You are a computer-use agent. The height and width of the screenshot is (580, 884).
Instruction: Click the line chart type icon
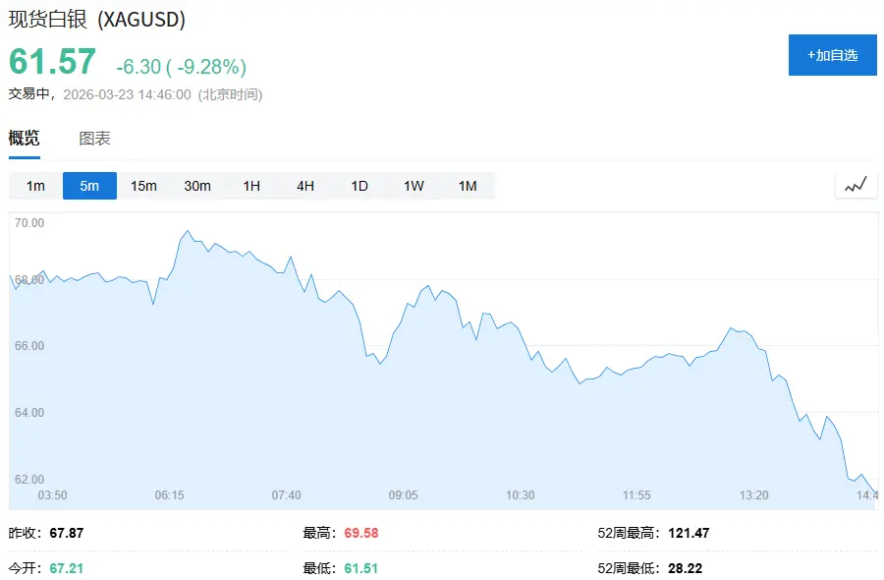point(856,185)
